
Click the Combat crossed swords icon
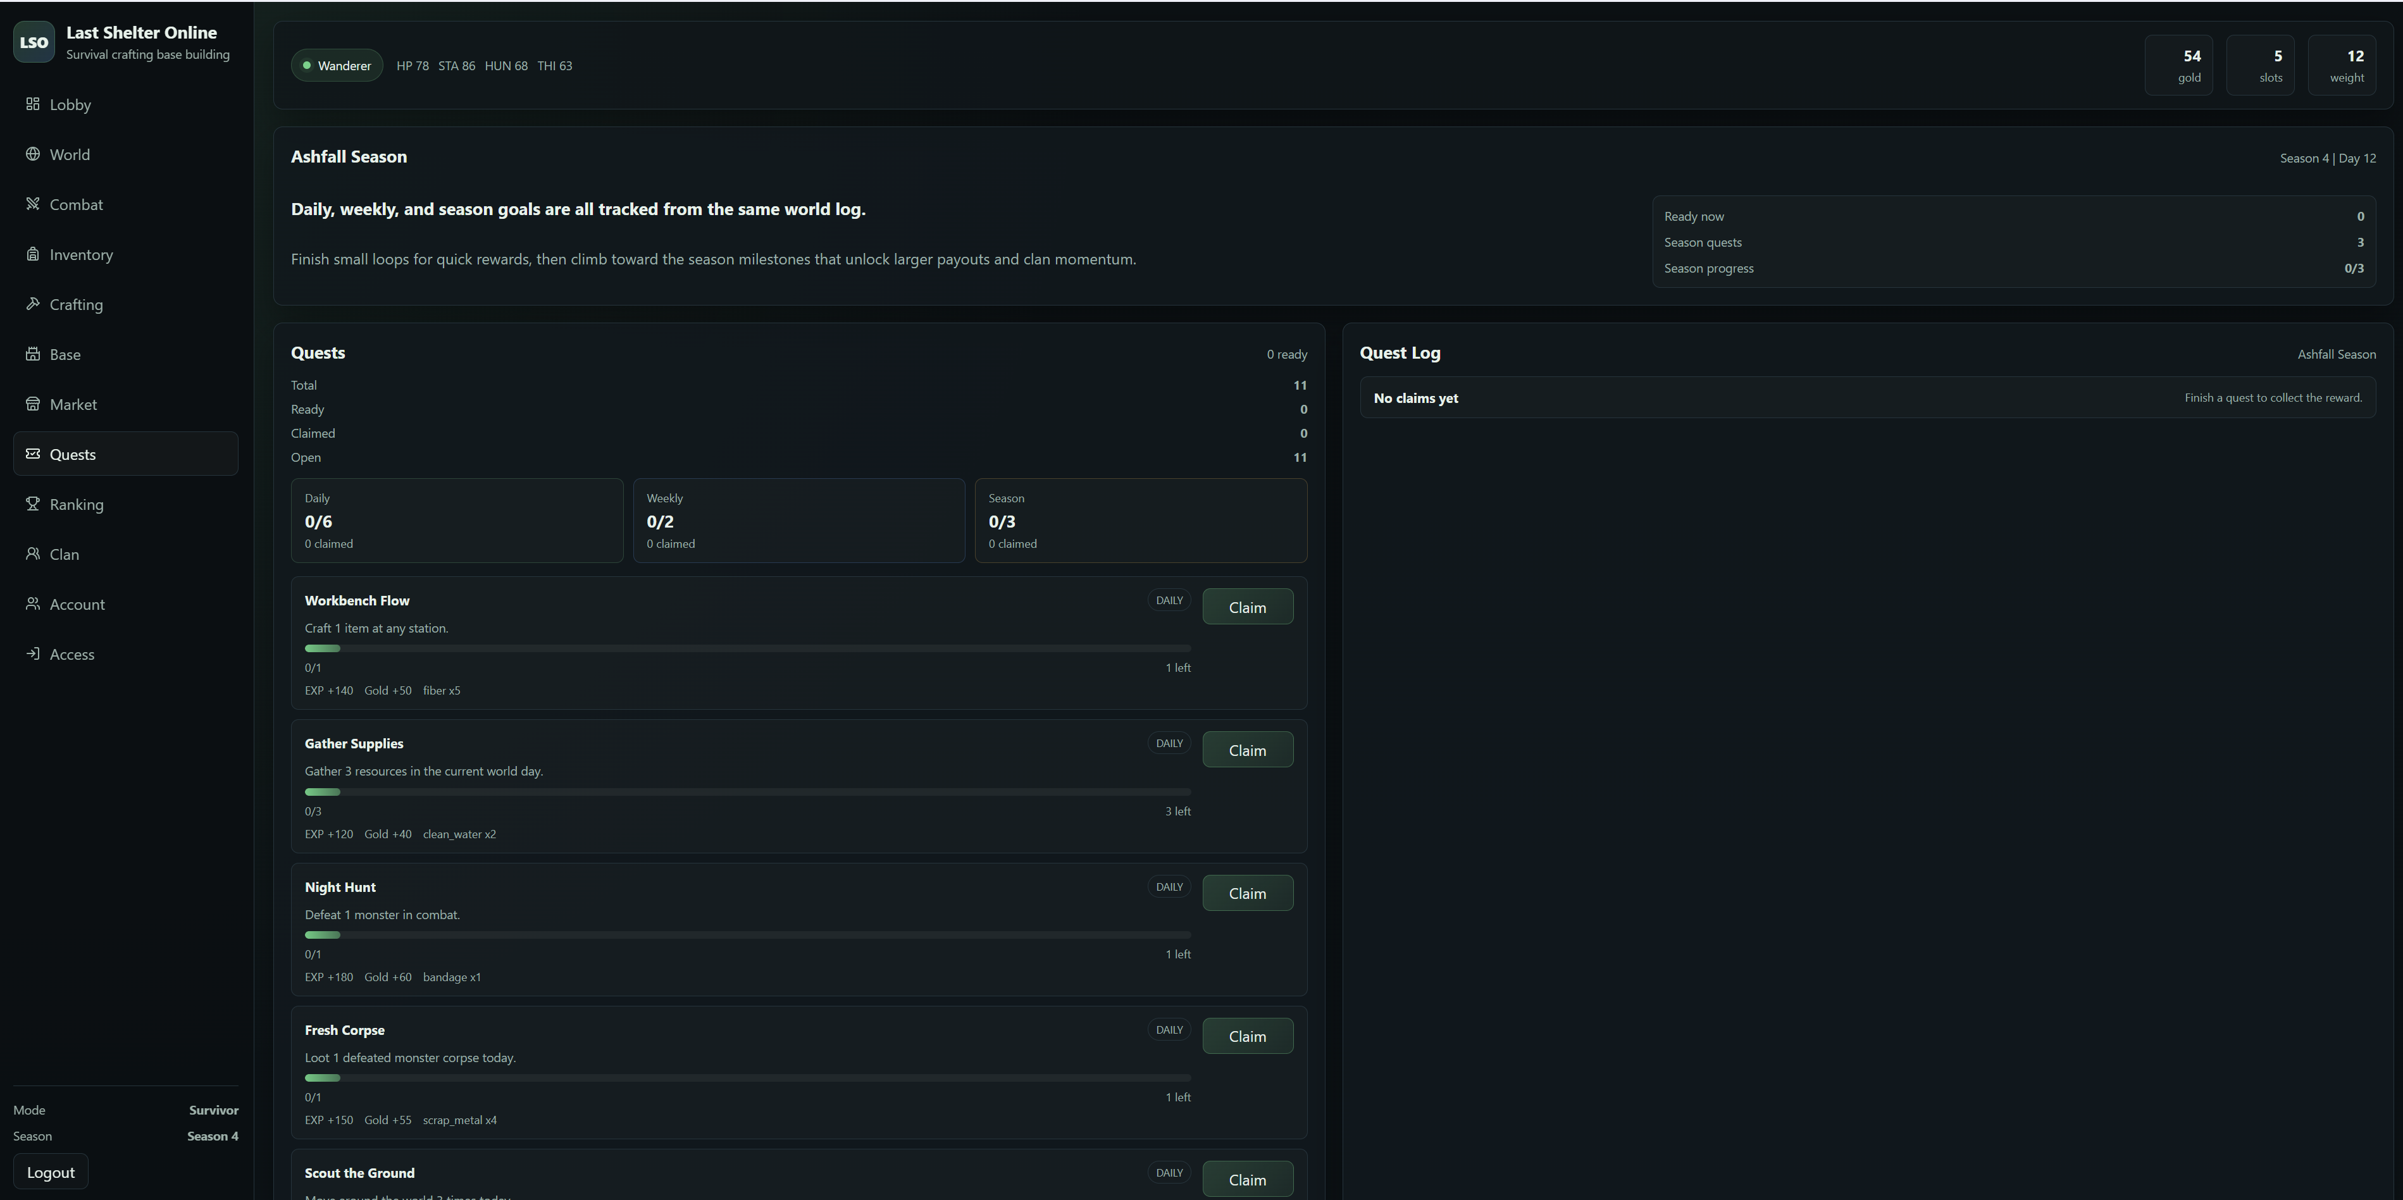pyautogui.click(x=33, y=203)
